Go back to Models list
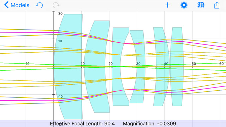Screen dimensions: 226x127 click(x=17, y=5)
